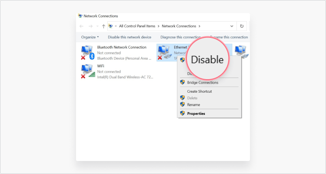This screenshot has width=326, height=174.
Task: Click the Network Connections title bar icon
Action: tap(80, 16)
